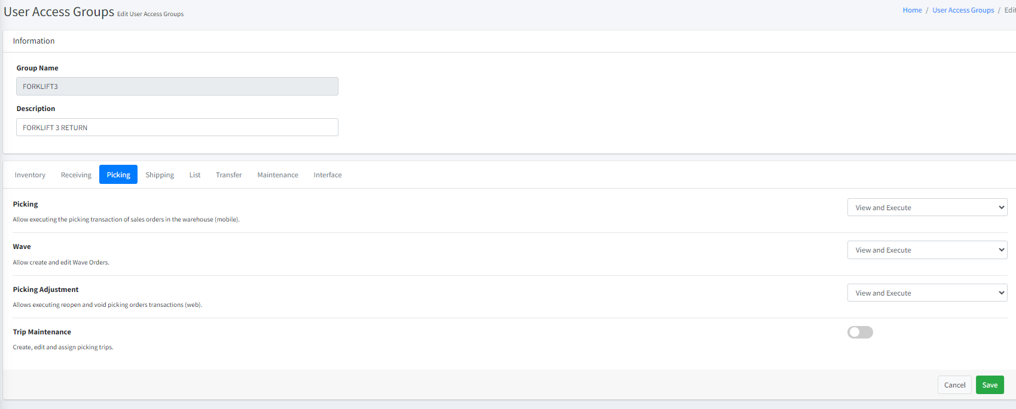Go to the List tab

[195, 175]
